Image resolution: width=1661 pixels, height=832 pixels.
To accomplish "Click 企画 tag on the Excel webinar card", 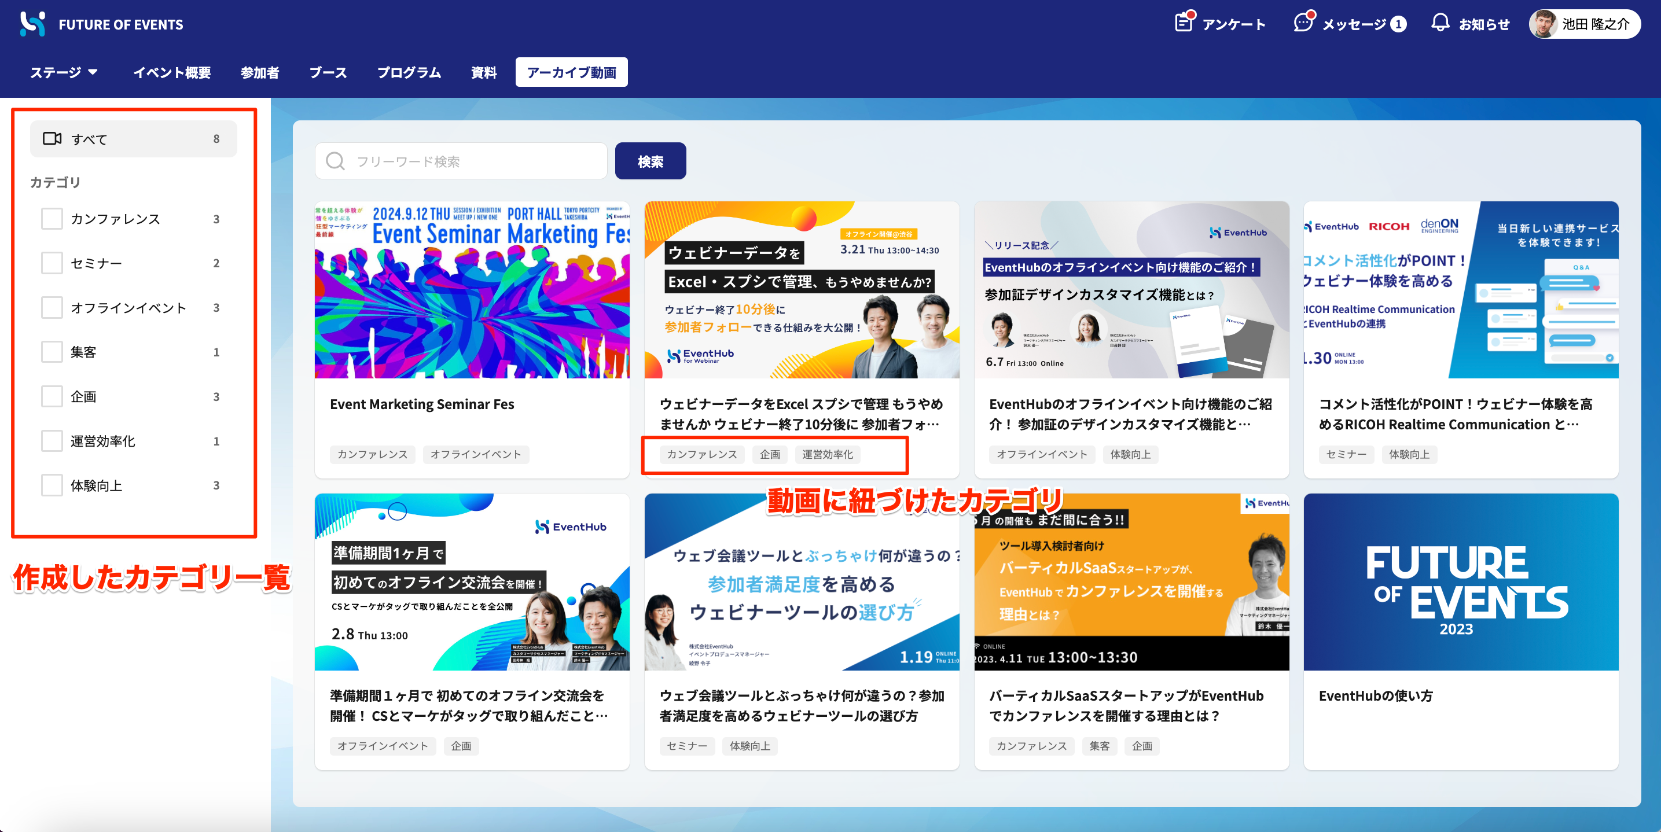I will pyautogui.click(x=770, y=454).
